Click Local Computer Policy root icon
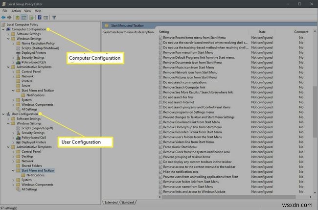Image resolution: width=318 pixels, height=210 pixels. (3, 24)
